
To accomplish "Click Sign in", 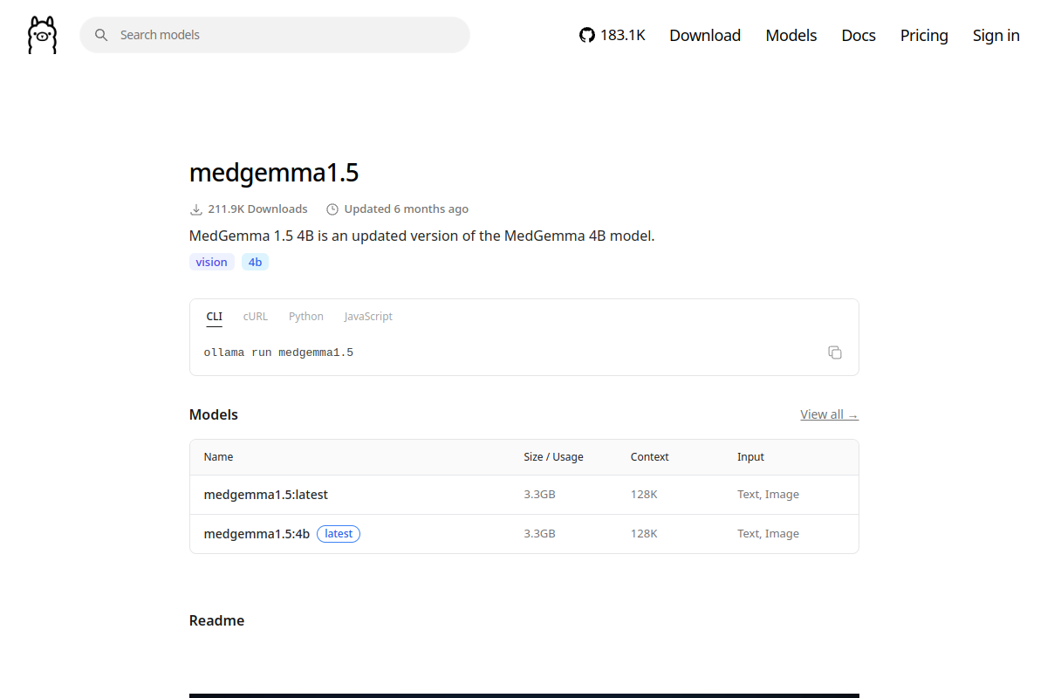I will point(996,35).
